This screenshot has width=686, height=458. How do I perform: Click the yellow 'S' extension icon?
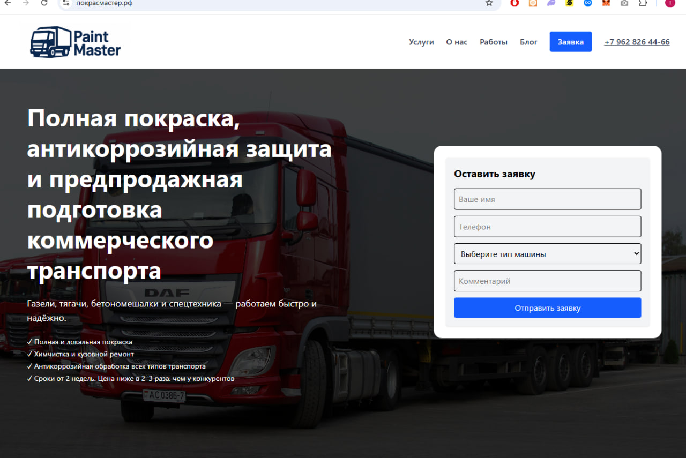(x=569, y=3)
